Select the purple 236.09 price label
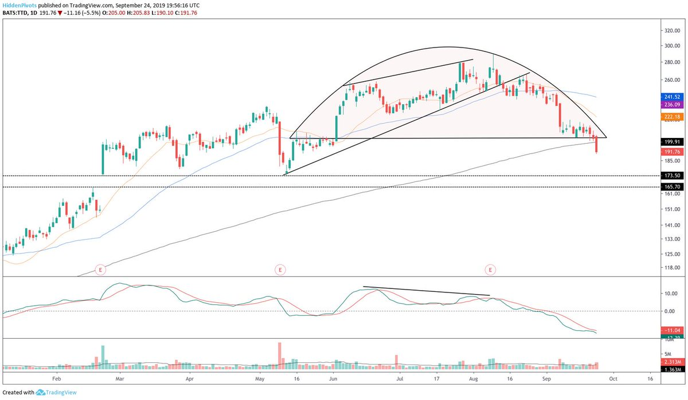Screen dimensions: 688x400 click(670, 105)
